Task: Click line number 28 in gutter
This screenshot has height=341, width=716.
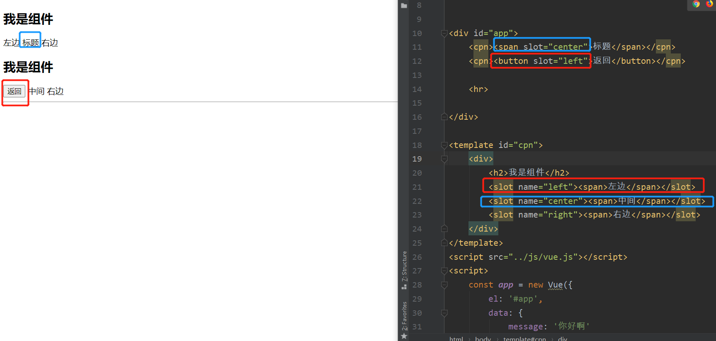Action: pos(417,285)
